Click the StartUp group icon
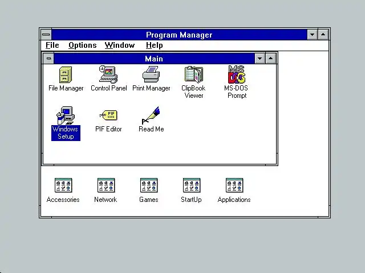 click(x=192, y=185)
